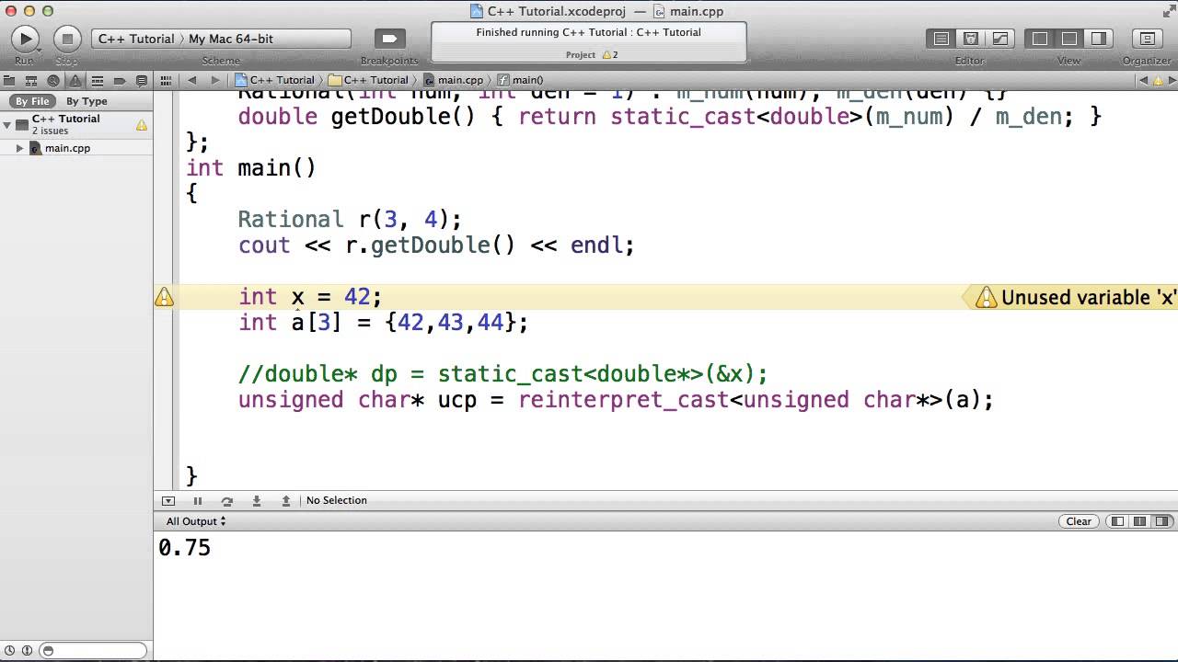Viewport: 1178px width, 662px height.
Task: Show the Project navigator
Action: [x=9, y=80]
